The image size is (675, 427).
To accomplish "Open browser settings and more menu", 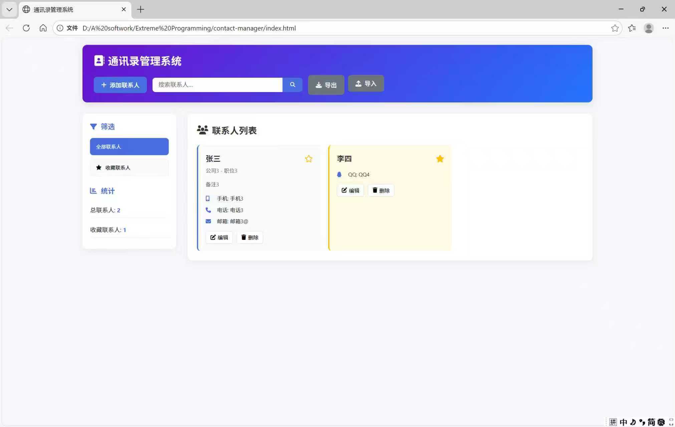I will point(666,28).
